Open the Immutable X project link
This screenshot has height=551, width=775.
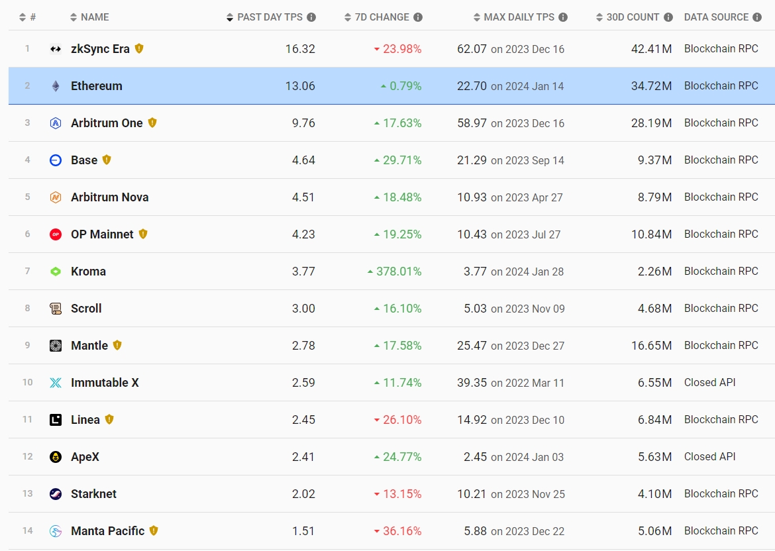(x=105, y=383)
